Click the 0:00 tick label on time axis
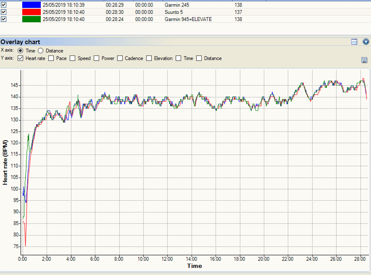This screenshot has height=275, width=371. (x=22, y=259)
